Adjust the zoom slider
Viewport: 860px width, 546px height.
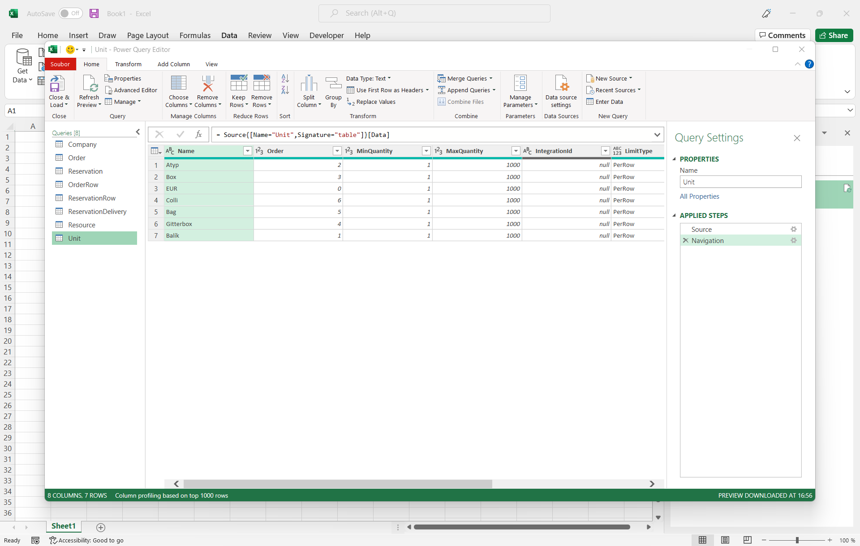pyautogui.click(x=797, y=540)
